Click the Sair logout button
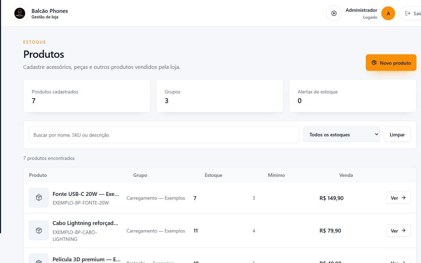 pyautogui.click(x=411, y=13)
